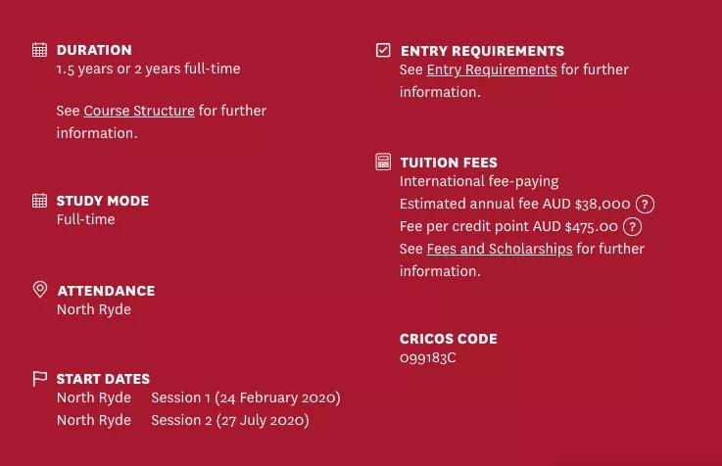This screenshot has width=722, height=466.
Task: Open the Course Structure link
Action: click(139, 111)
